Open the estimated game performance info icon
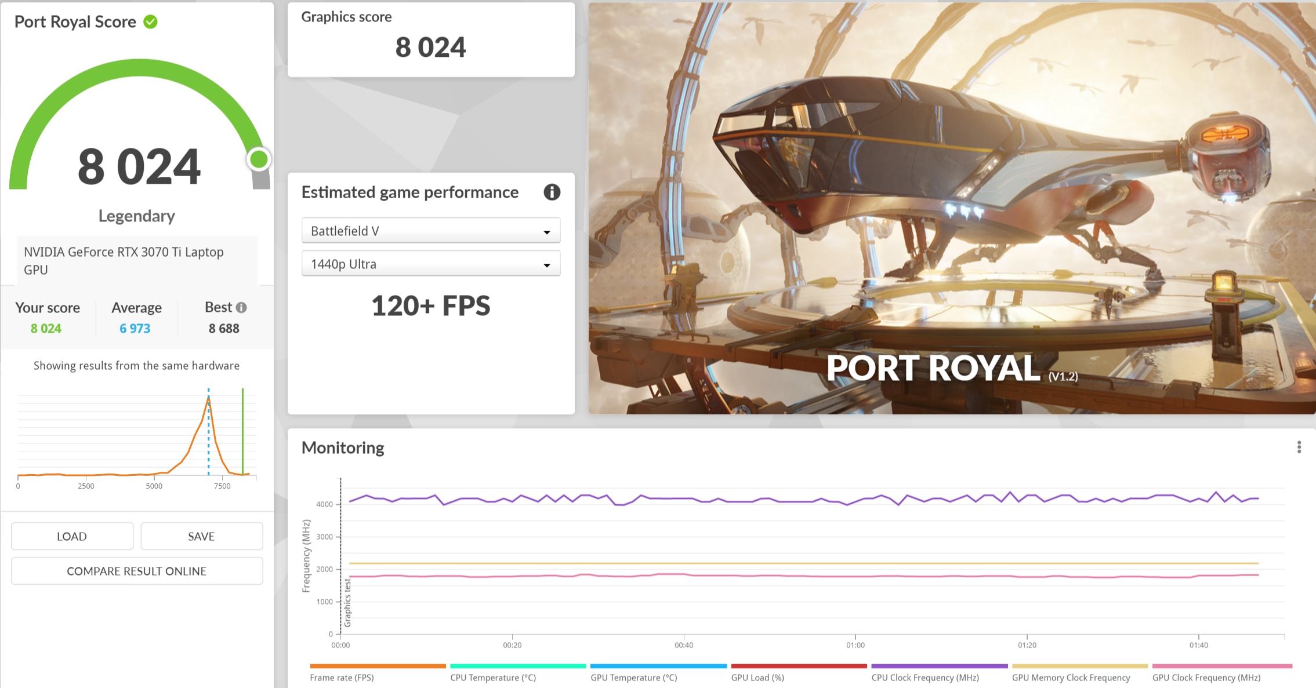This screenshot has width=1316, height=688. pyautogui.click(x=552, y=192)
